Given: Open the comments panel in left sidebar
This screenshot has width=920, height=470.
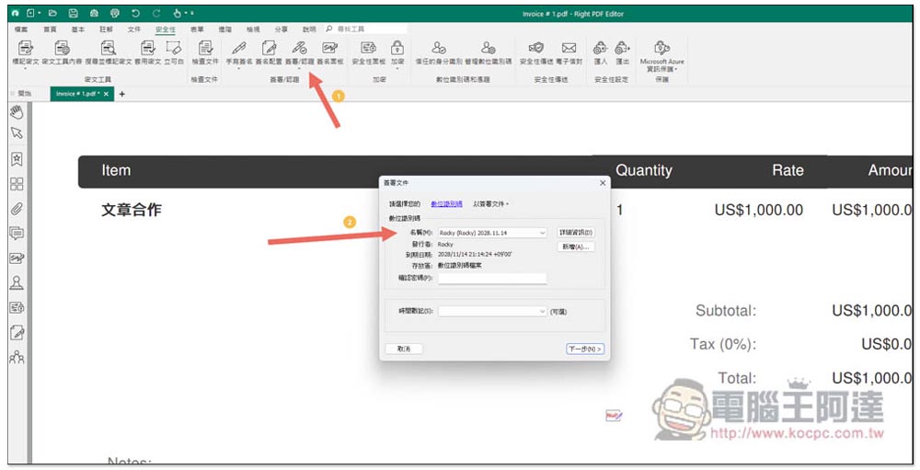Looking at the screenshot, I should tap(17, 233).
